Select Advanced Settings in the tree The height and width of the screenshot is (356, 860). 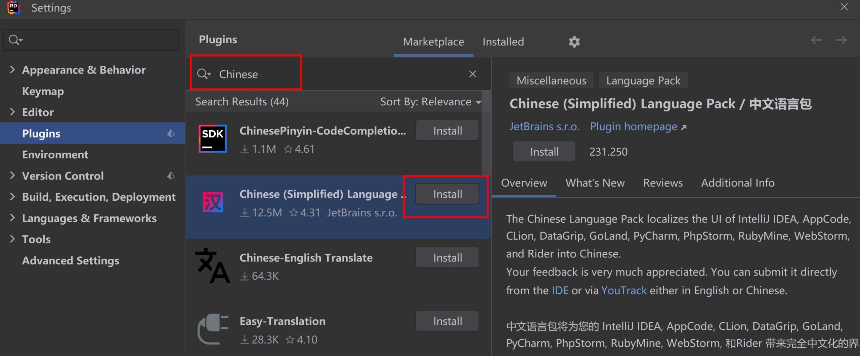coord(71,260)
